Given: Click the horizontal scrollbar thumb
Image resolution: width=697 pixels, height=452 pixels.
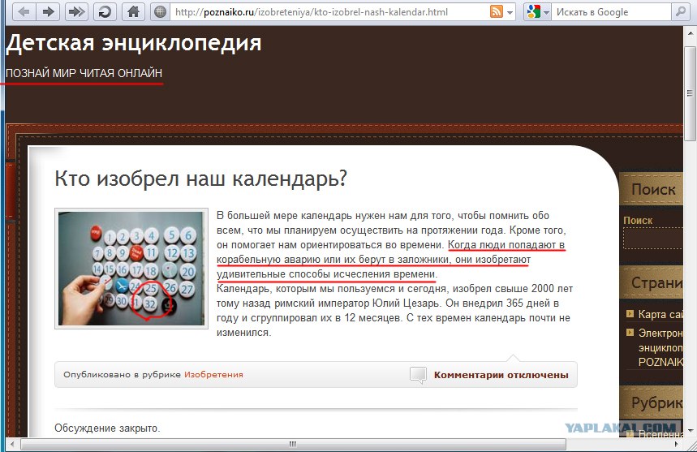Looking at the screenshot, I should [293, 444].
